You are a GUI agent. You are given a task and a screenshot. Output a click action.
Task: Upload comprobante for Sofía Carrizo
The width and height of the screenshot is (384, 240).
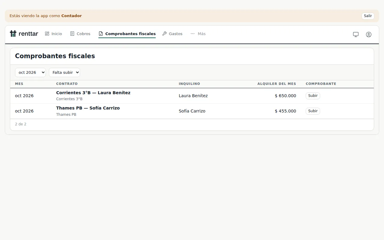coord(313,111)
